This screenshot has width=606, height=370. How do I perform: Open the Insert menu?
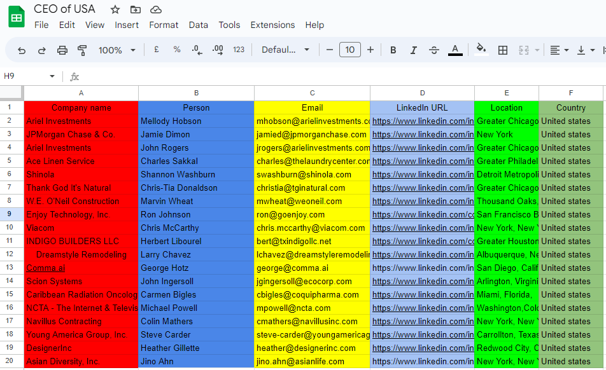click(x=127, y=25)
